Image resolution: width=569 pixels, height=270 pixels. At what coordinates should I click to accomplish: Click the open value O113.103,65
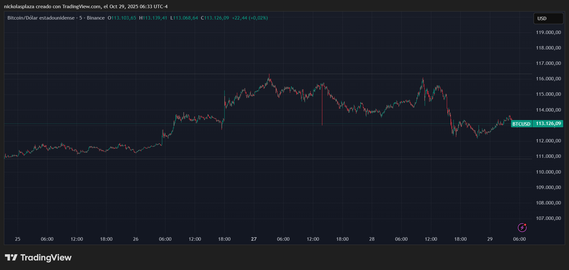[x=122, y=18]
